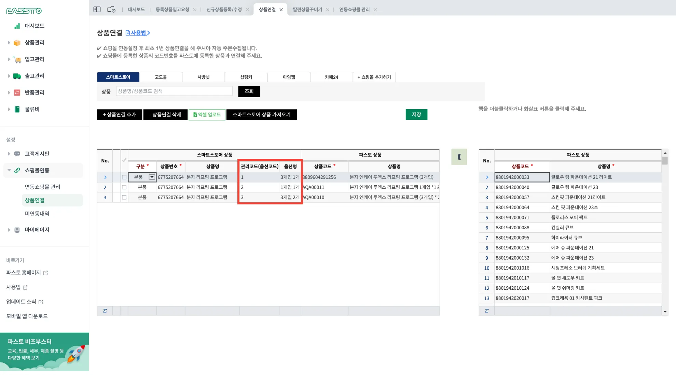Click the 상품관리 box icon
This screenshot has height=375, width=676.
[x=17, y=43]
